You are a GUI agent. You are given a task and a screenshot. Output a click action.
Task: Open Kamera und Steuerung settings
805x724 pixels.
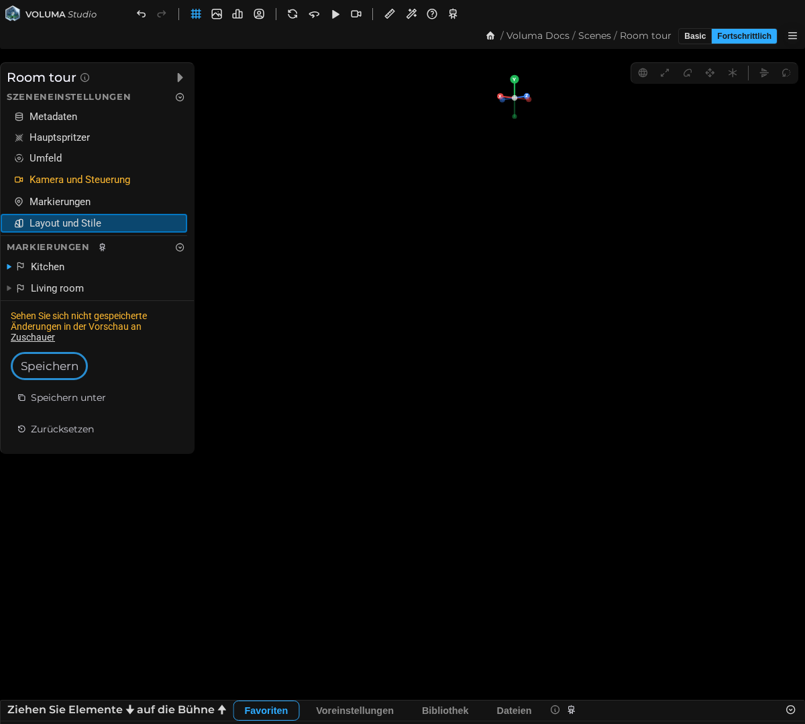[x=94, y=180]
